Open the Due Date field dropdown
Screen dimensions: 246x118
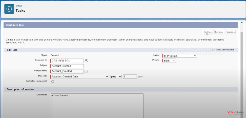80,76
